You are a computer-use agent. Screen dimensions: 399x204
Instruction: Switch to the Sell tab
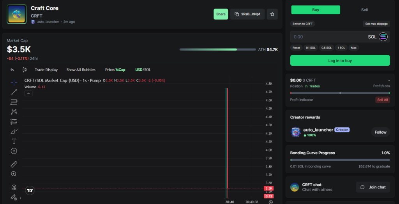pos(364,10)
